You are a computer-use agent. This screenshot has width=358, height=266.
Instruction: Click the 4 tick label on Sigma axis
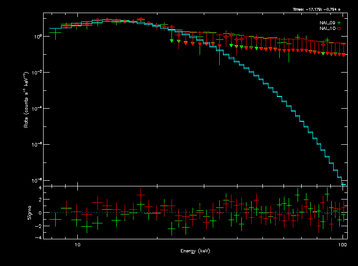click(x=40, y=188)
